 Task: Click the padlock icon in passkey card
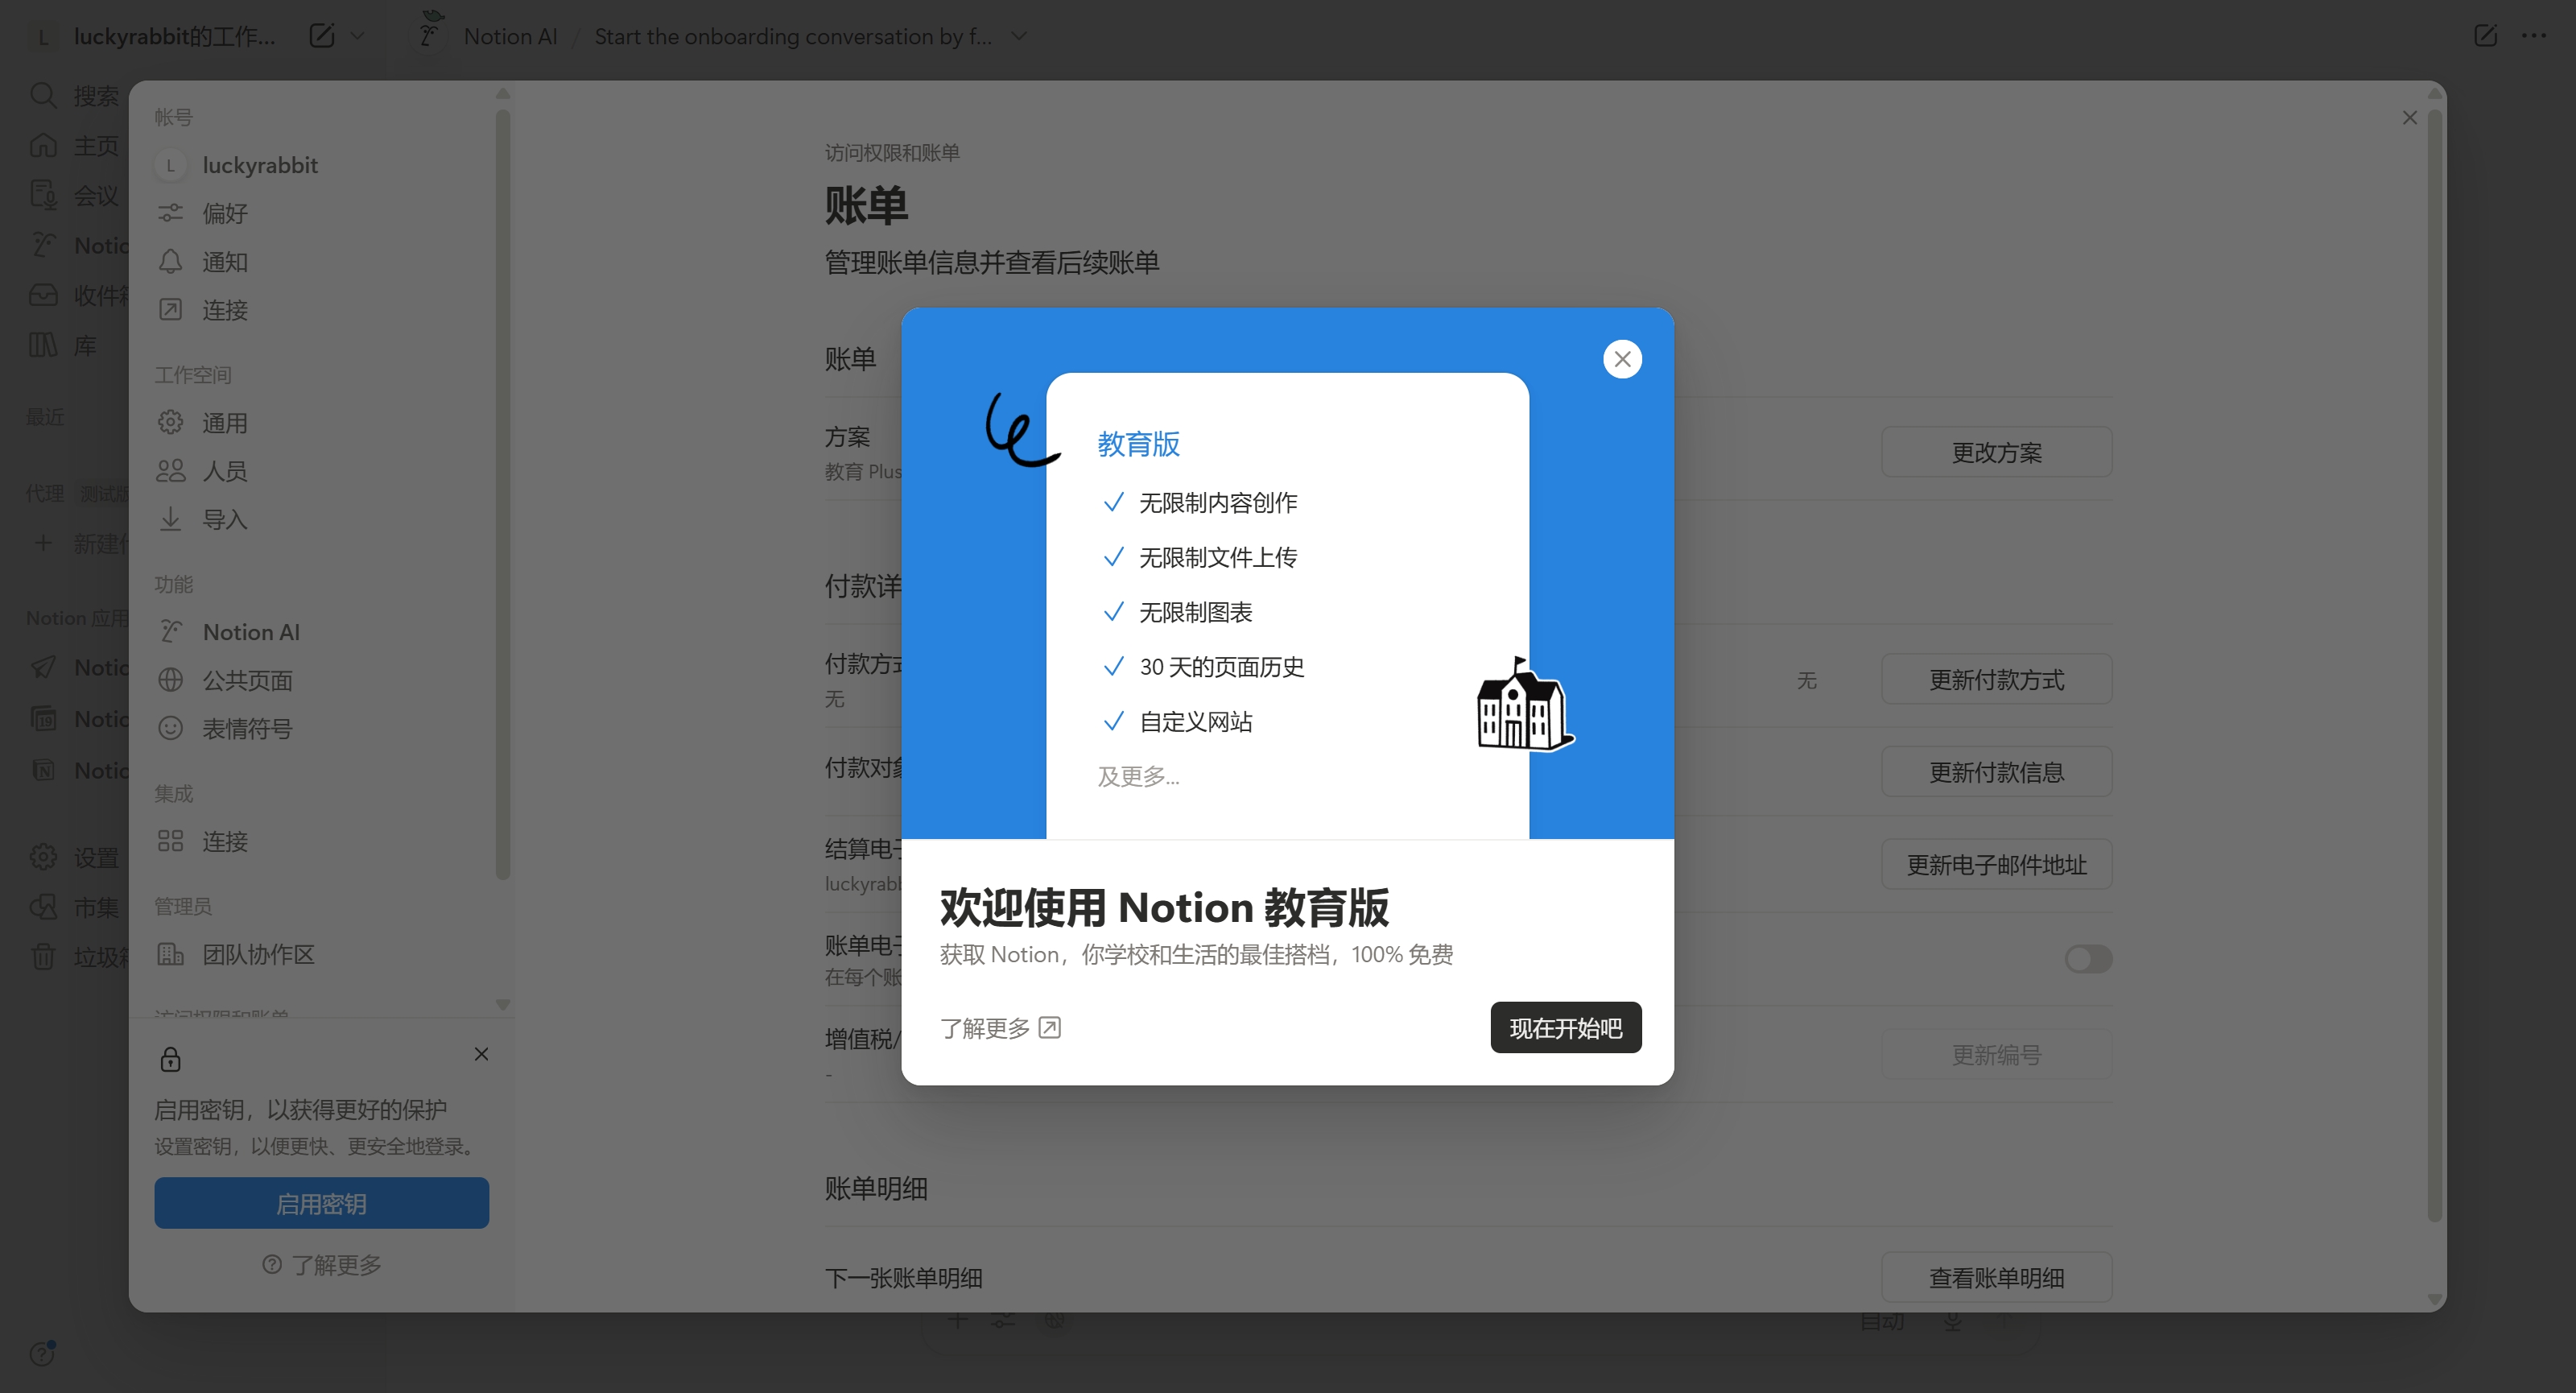170,1059
